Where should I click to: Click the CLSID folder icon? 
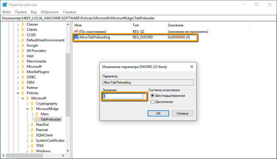(x=23, y=35)
